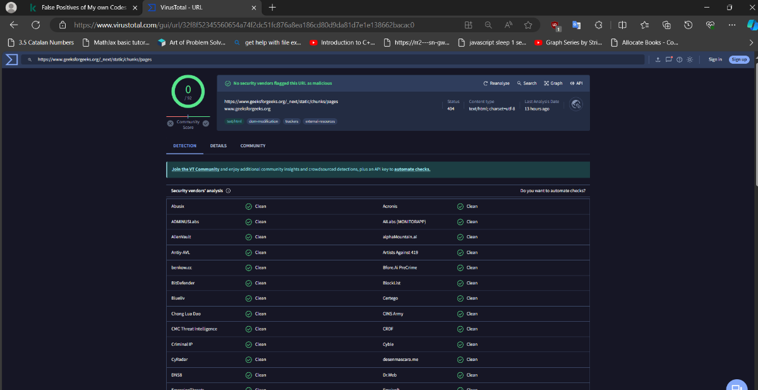Click the upload file icon in VirusTotal header

coord(658,59)
